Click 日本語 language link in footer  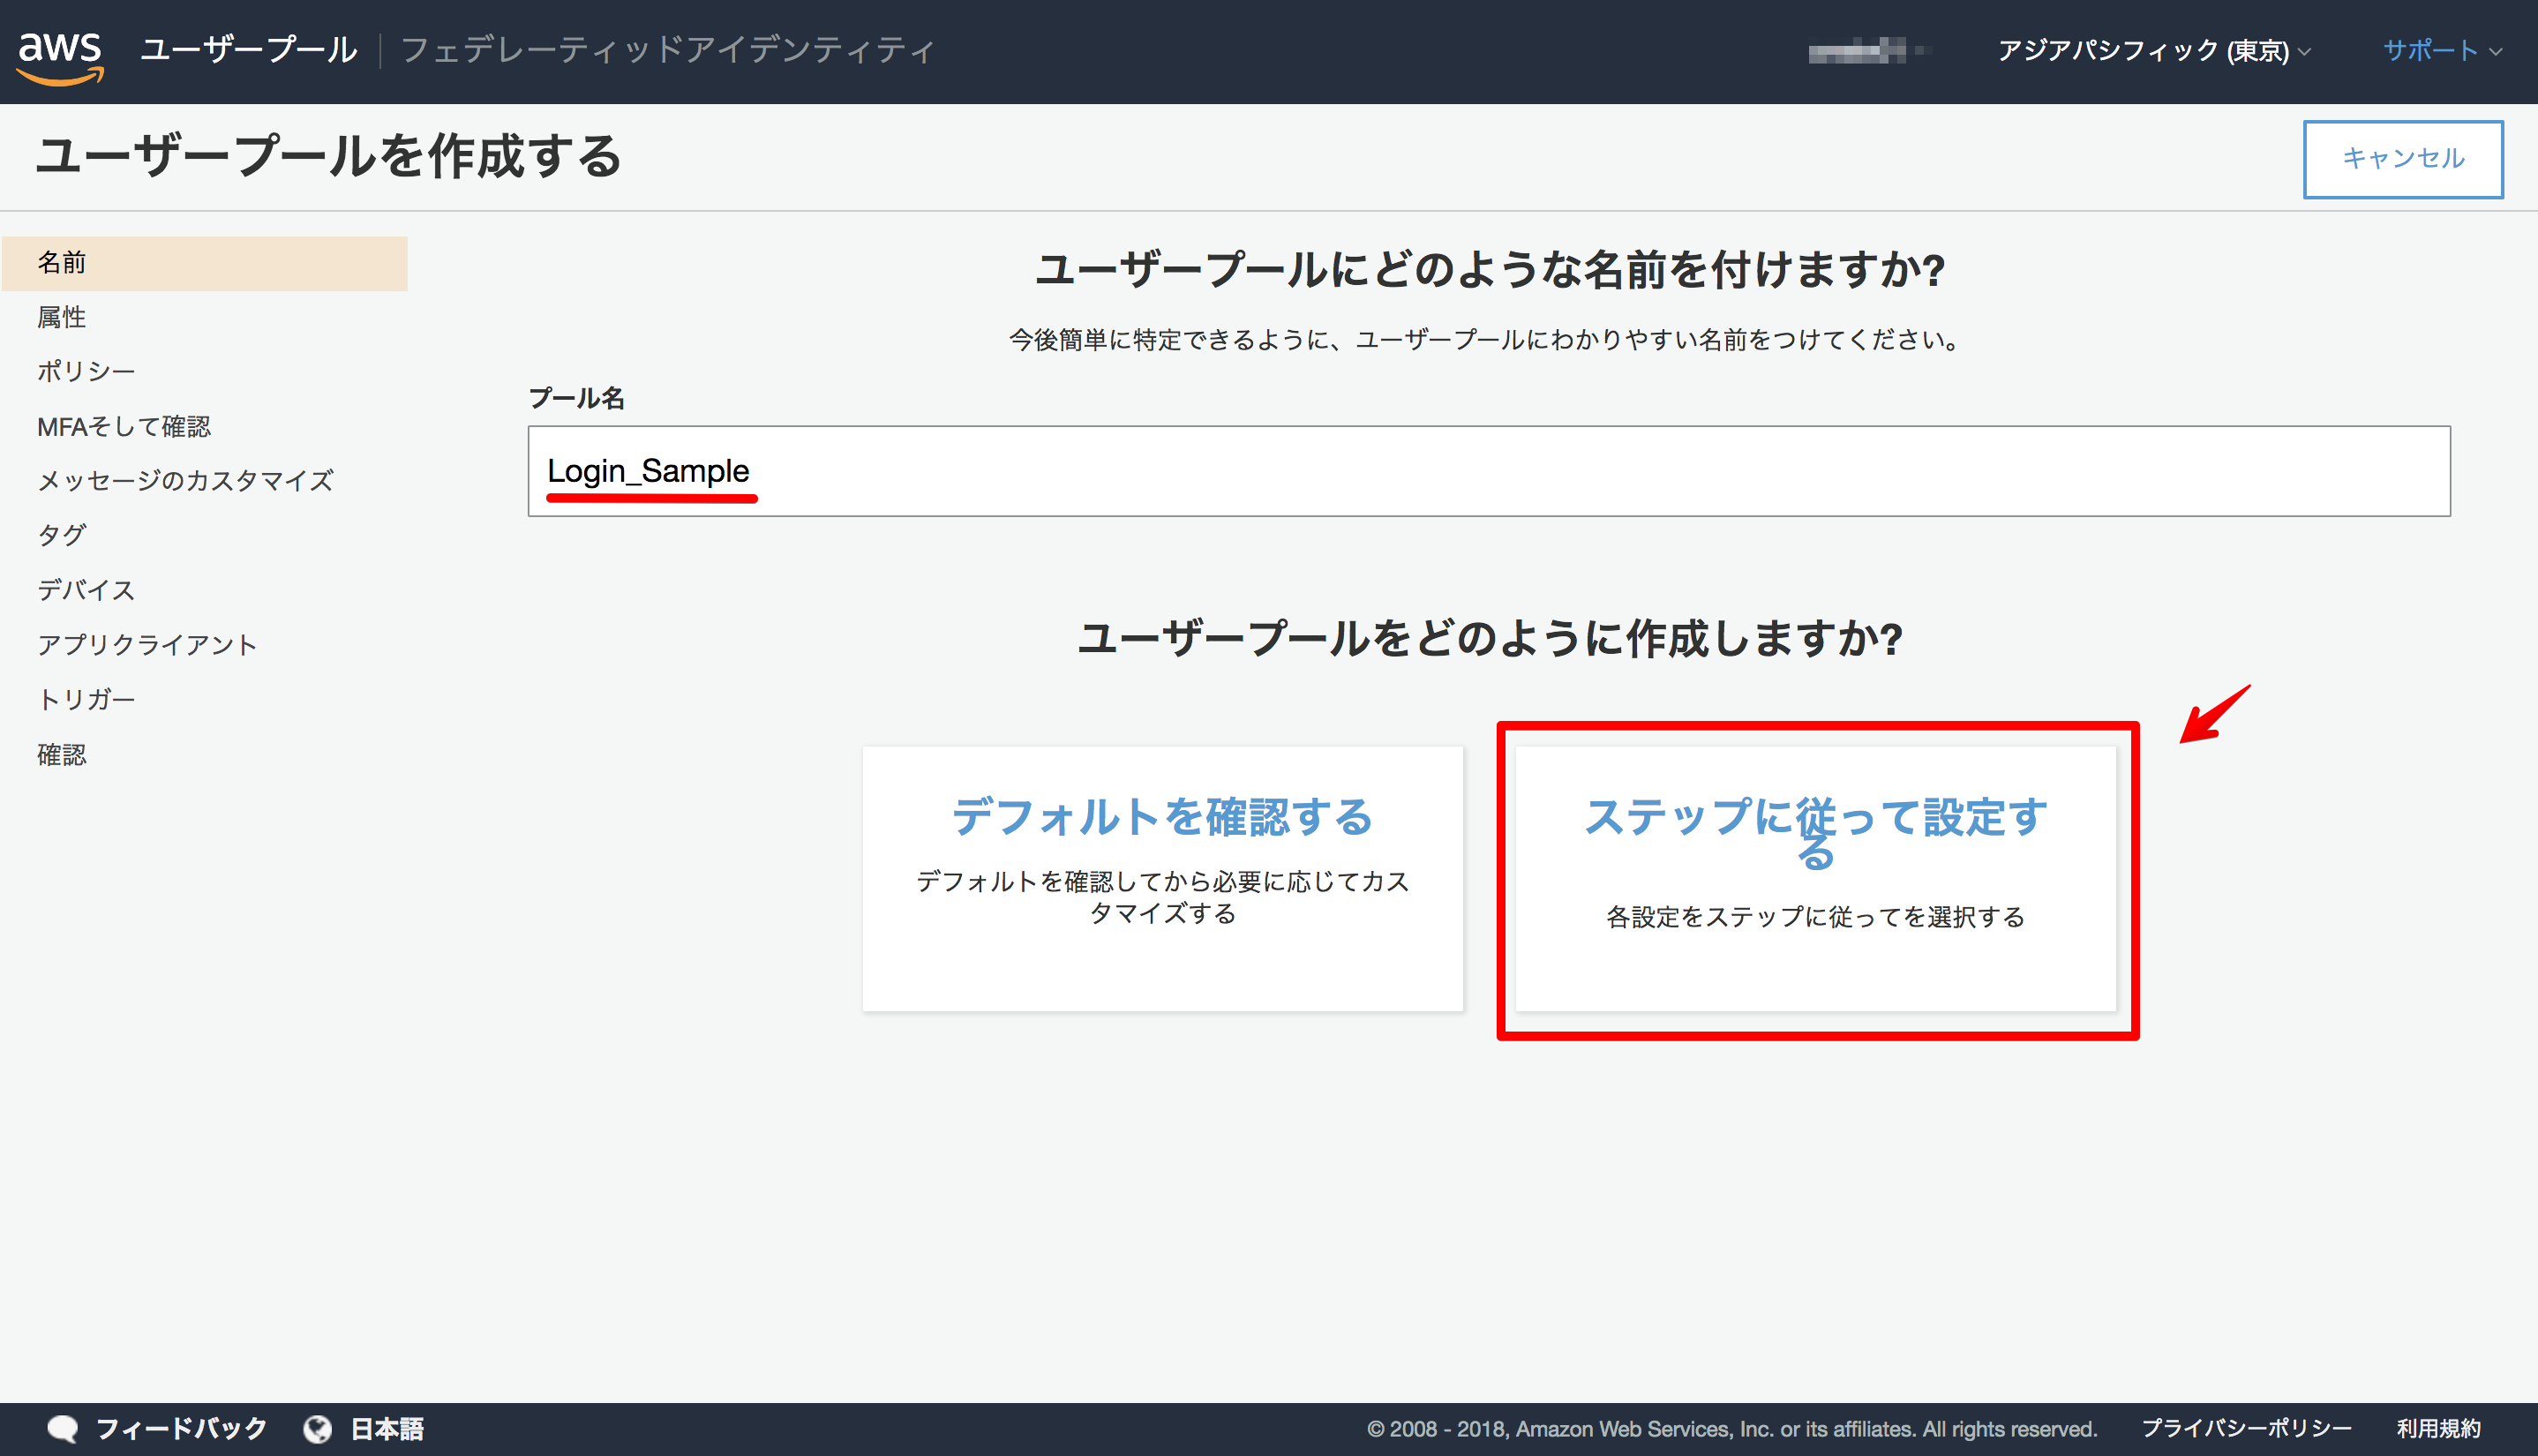point(387,1429)
